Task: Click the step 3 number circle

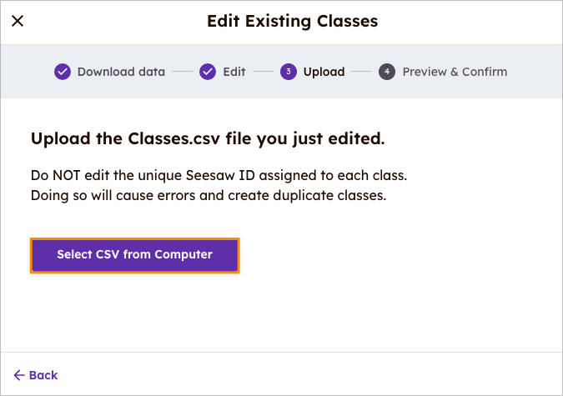Action: pos(289,72)
